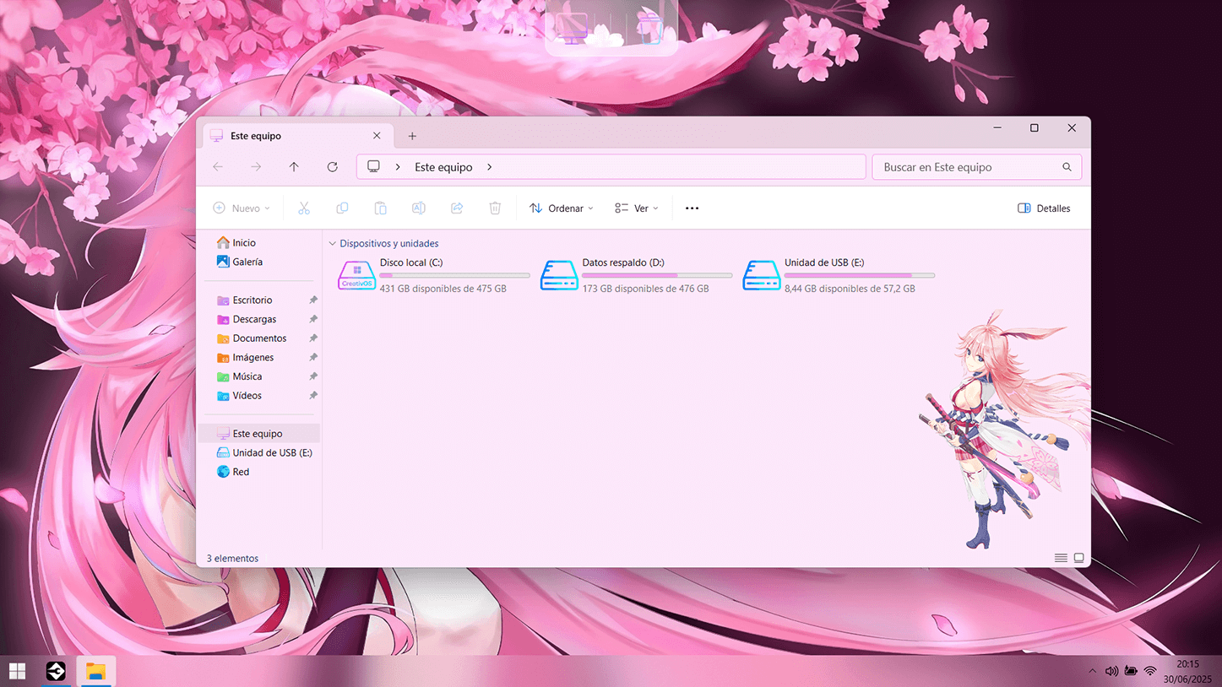Open the Windows Start button
This screenshot has height=687, width=1222.
17,671
